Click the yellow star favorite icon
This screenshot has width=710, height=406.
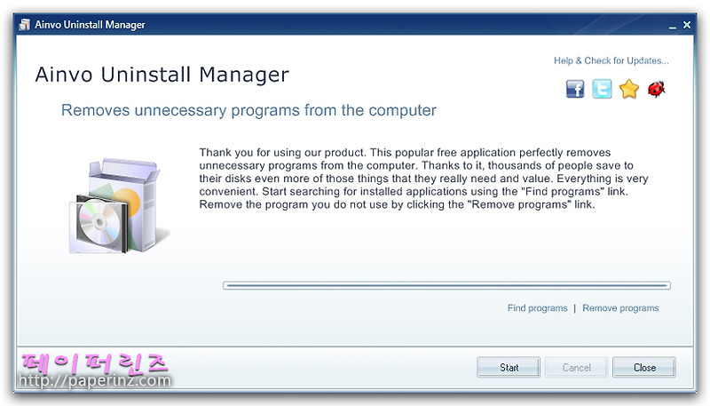pos(629,89)
